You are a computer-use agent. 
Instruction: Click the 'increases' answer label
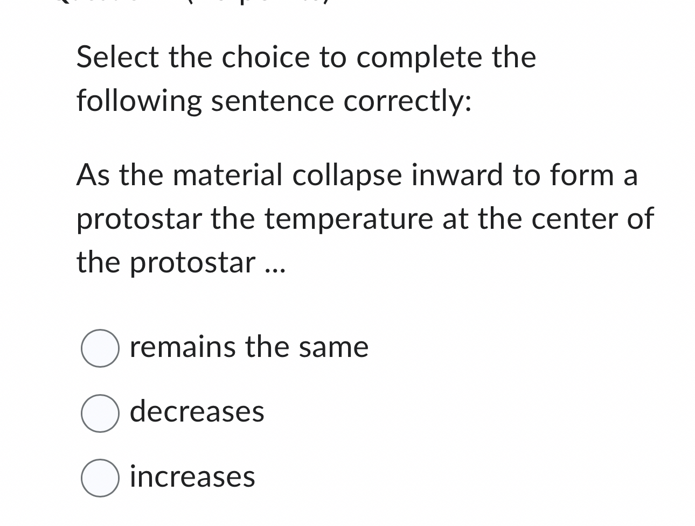[x=193, y=477]
